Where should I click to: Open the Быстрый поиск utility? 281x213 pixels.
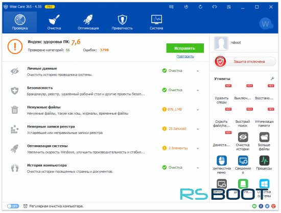click(x=243, y=118)
